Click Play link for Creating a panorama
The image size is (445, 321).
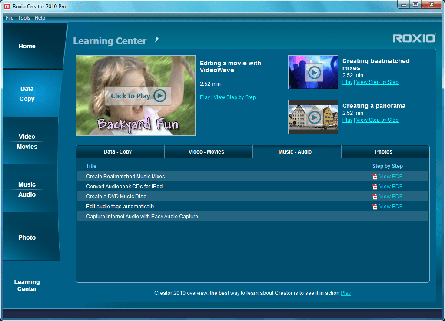[347, 120]
